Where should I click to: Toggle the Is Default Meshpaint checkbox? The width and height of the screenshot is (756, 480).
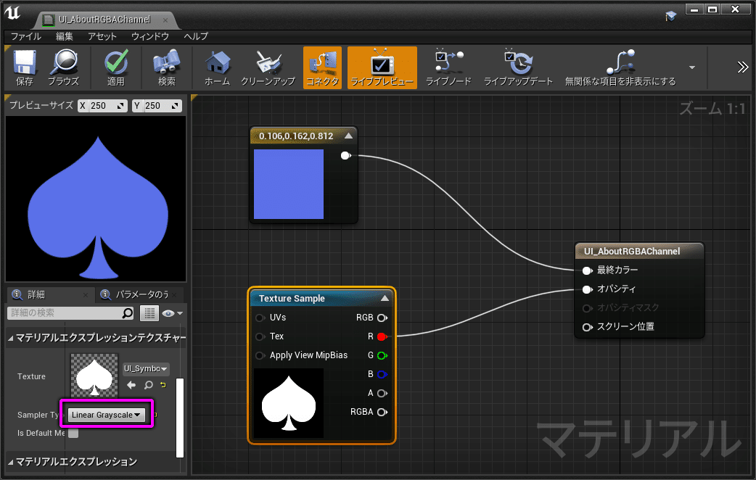(73, 434)
